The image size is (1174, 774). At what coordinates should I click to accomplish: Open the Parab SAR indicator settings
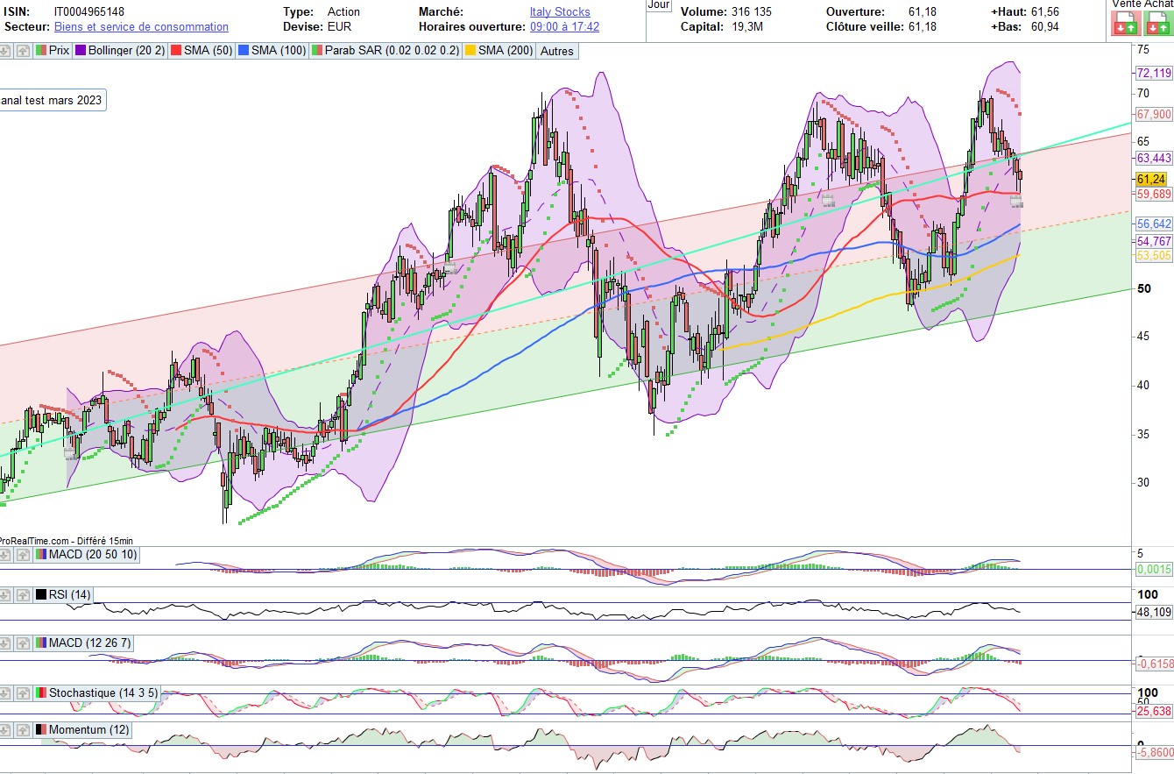(385, 51)
